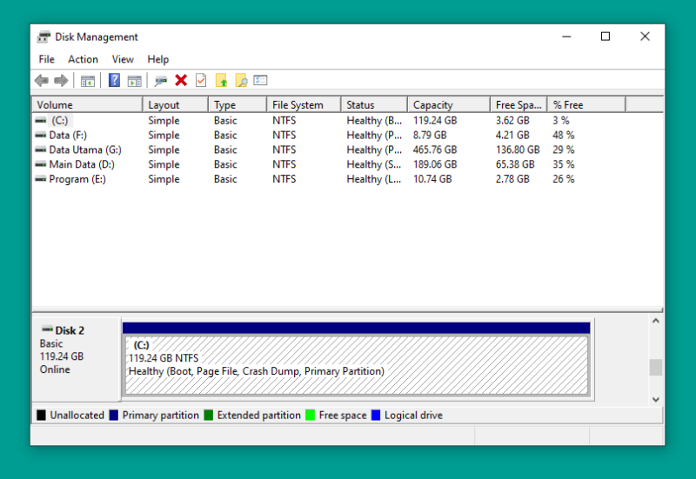
Task: Select drive icon beside Data (F:)
Action: 41,135
